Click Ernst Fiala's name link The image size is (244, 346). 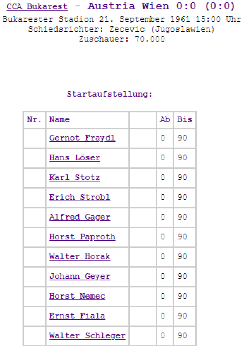77,316
